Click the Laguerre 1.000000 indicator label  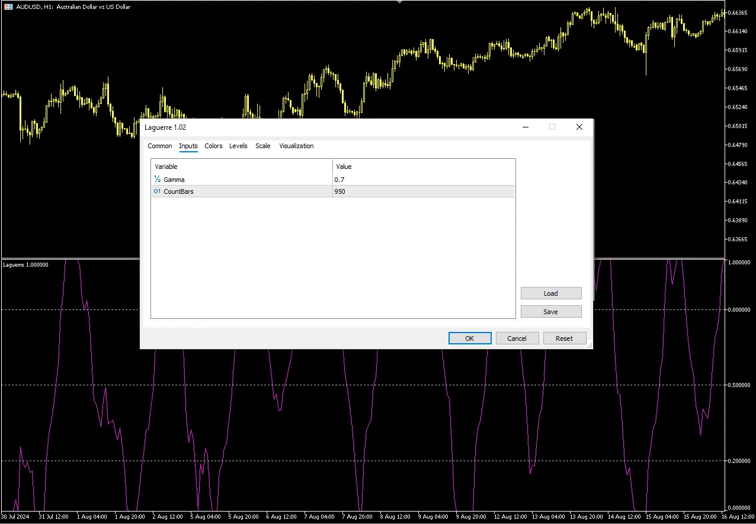26,265
